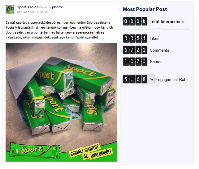
Task: Click the Shares label text
Action: 156,62
